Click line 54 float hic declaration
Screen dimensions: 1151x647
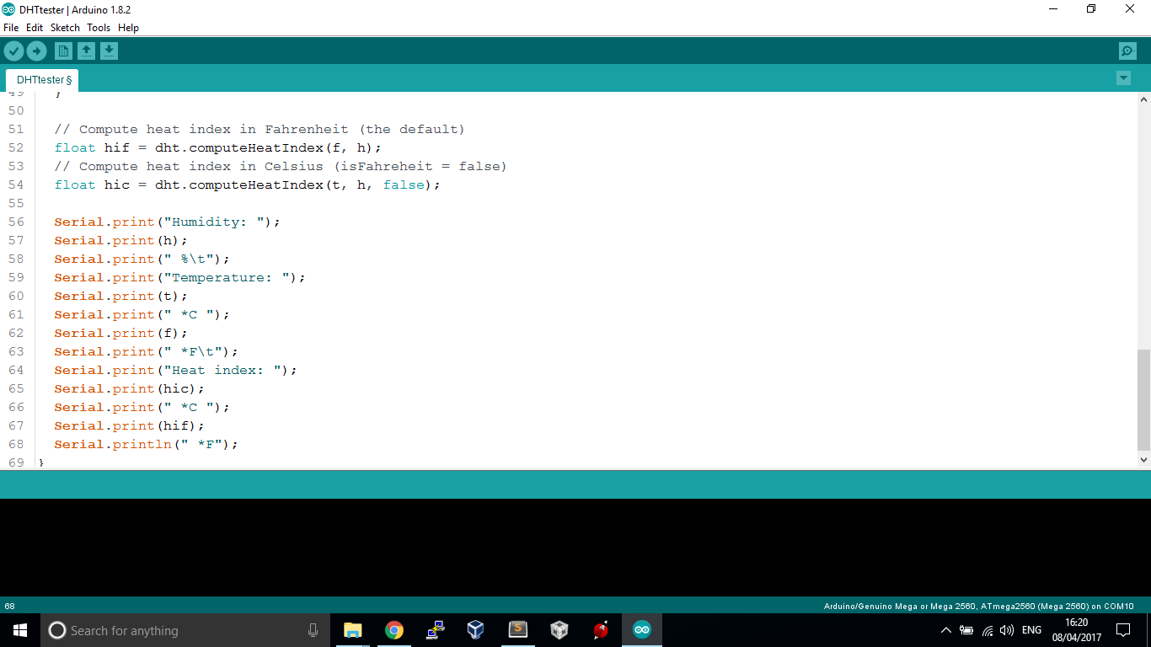pos(248,184)
